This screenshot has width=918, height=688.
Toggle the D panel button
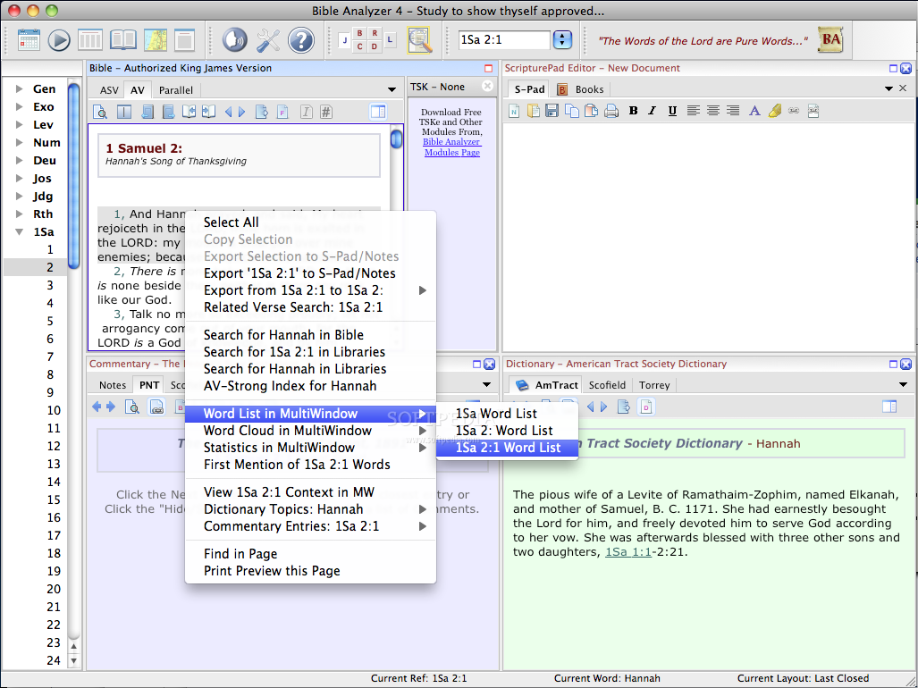(x=375, y=46)
